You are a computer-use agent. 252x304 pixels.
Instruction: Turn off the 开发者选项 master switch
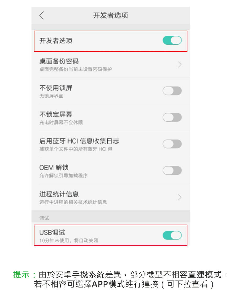tap(172, 40)
